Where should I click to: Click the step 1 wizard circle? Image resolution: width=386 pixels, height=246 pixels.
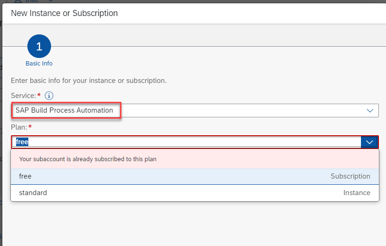pyautogui.click(x=39, y=46)
